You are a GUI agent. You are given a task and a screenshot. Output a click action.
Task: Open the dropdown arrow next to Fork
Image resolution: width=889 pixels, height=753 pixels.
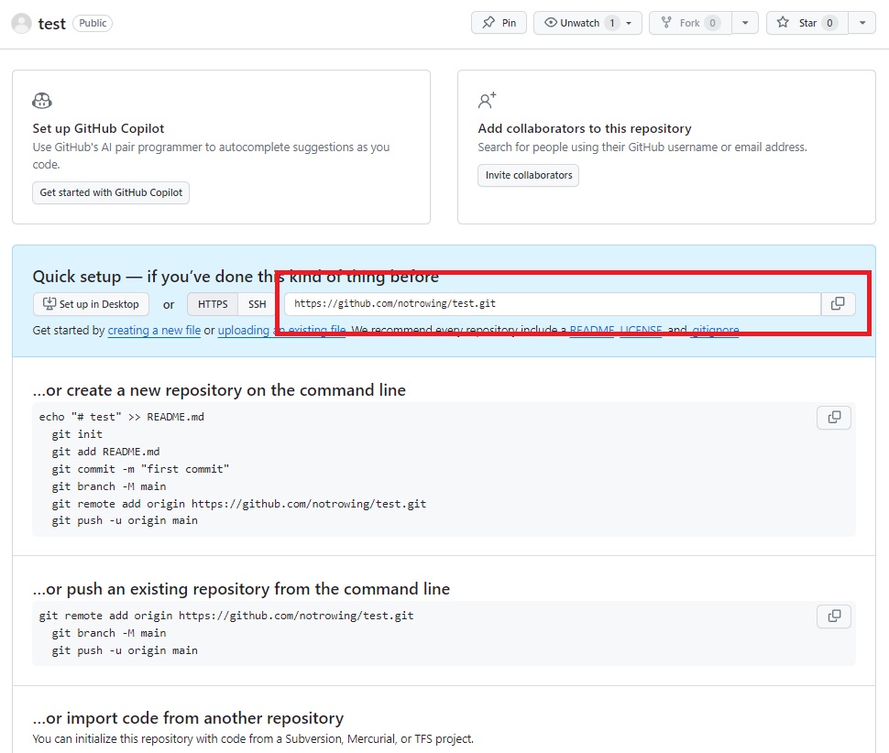745,23
